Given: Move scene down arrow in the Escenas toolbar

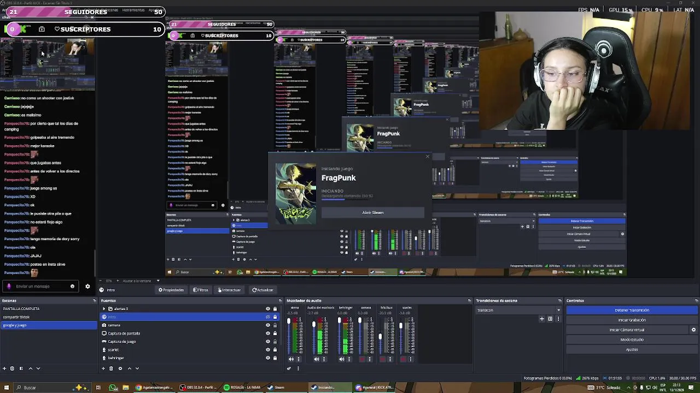Looking at the screenshot, I should (38, 368).
